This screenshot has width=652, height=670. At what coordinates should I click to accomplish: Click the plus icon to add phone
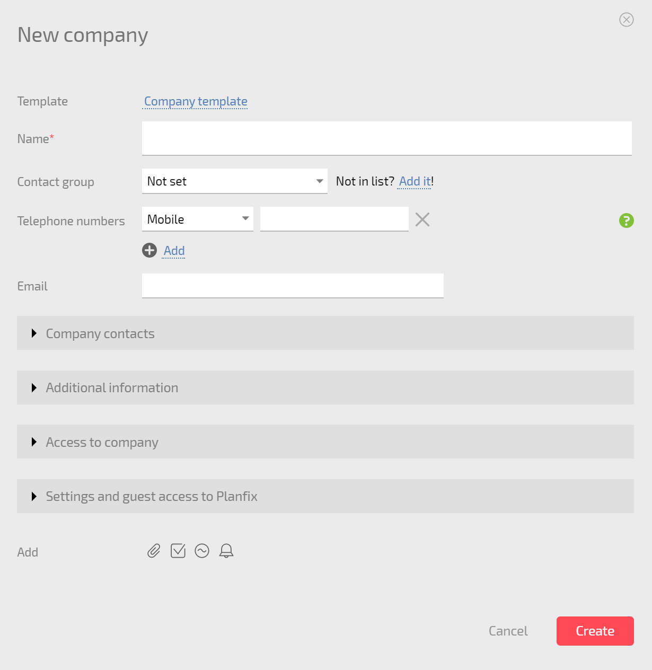click(149, 250)
